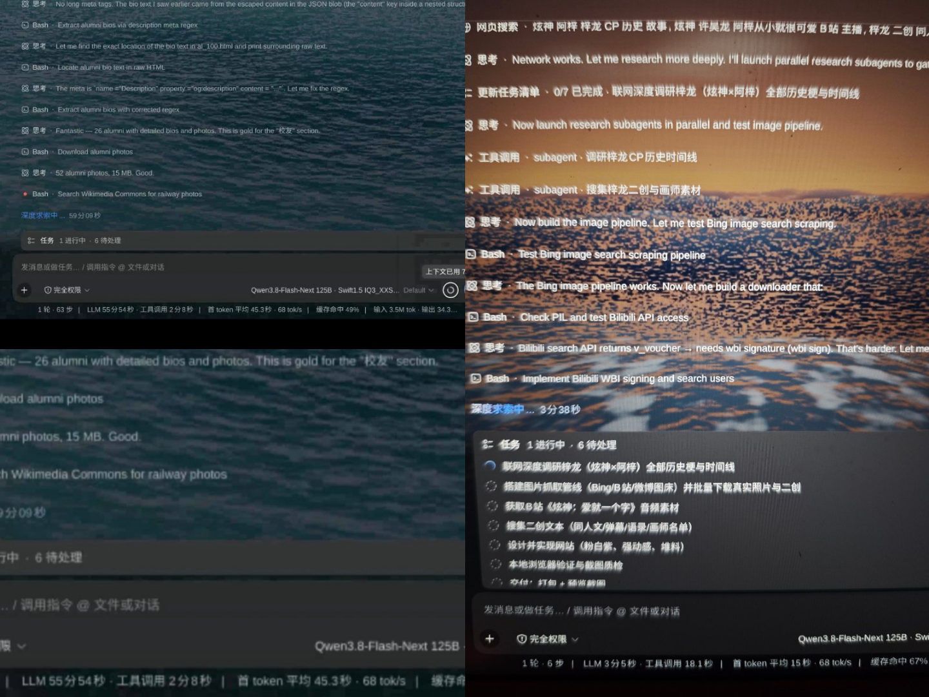The width and height of the screenshot is (929, 697).
Task: Click thinking icon beside "Let me find the exact location"
Action: click(25, 46)
